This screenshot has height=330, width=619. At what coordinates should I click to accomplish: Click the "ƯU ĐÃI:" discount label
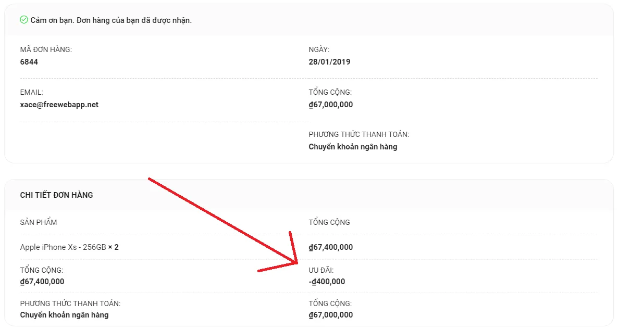tap(321, 270)
